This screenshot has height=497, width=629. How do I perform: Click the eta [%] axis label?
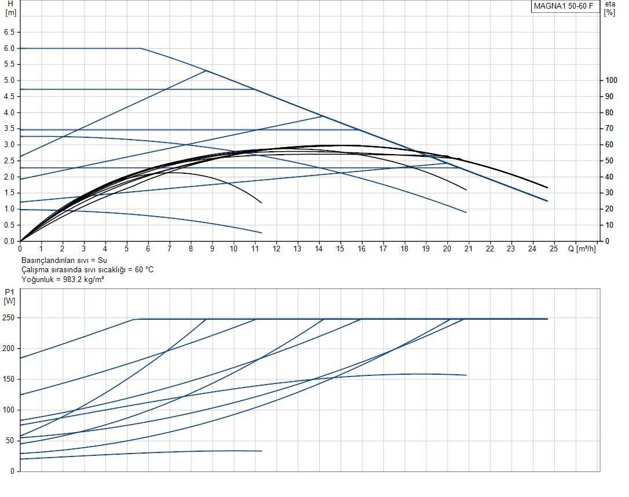[x=610, y=8]
